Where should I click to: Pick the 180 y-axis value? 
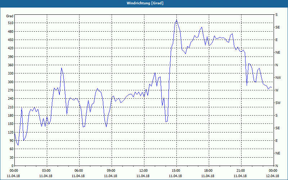pos(11,116)
